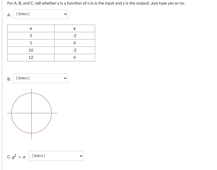Click the [Select] placeholder text in dropdown C
This screenshot has height=170, width=217.
pyautogui.click(x=38, y=156)
